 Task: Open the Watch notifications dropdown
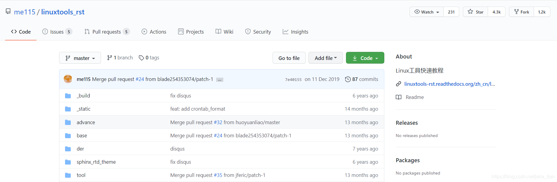click(x=427, y=12)
